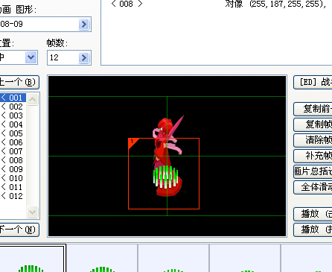This screenshot has height=272, width=332.
Task: Click the 复制帧 copy frame button
Action: point(313,124)
